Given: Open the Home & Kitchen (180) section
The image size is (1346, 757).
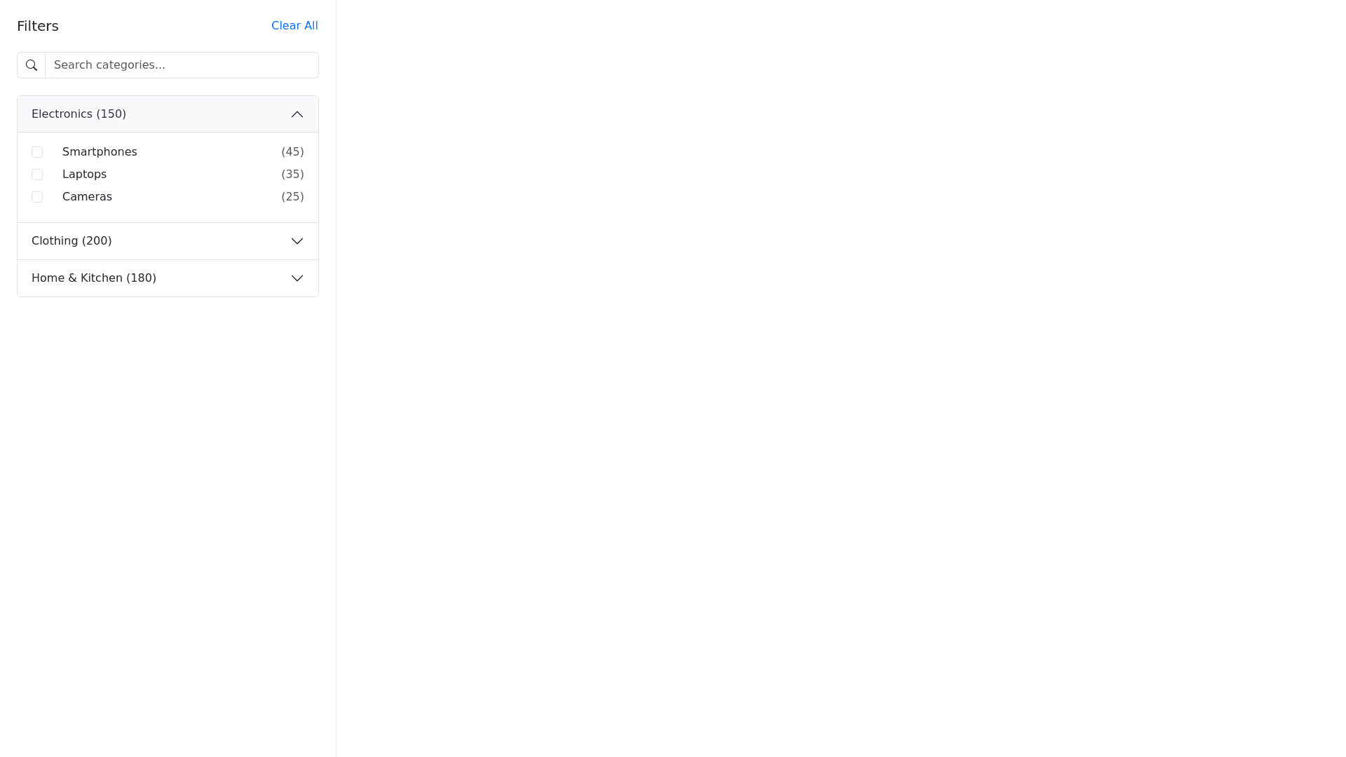Looking at the screenshot, I should (x=94, y=278).
